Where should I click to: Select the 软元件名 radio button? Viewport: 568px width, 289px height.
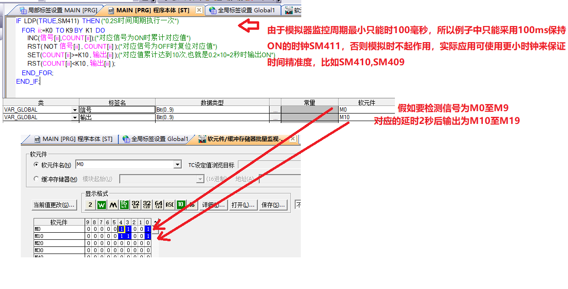pos(36,165)
